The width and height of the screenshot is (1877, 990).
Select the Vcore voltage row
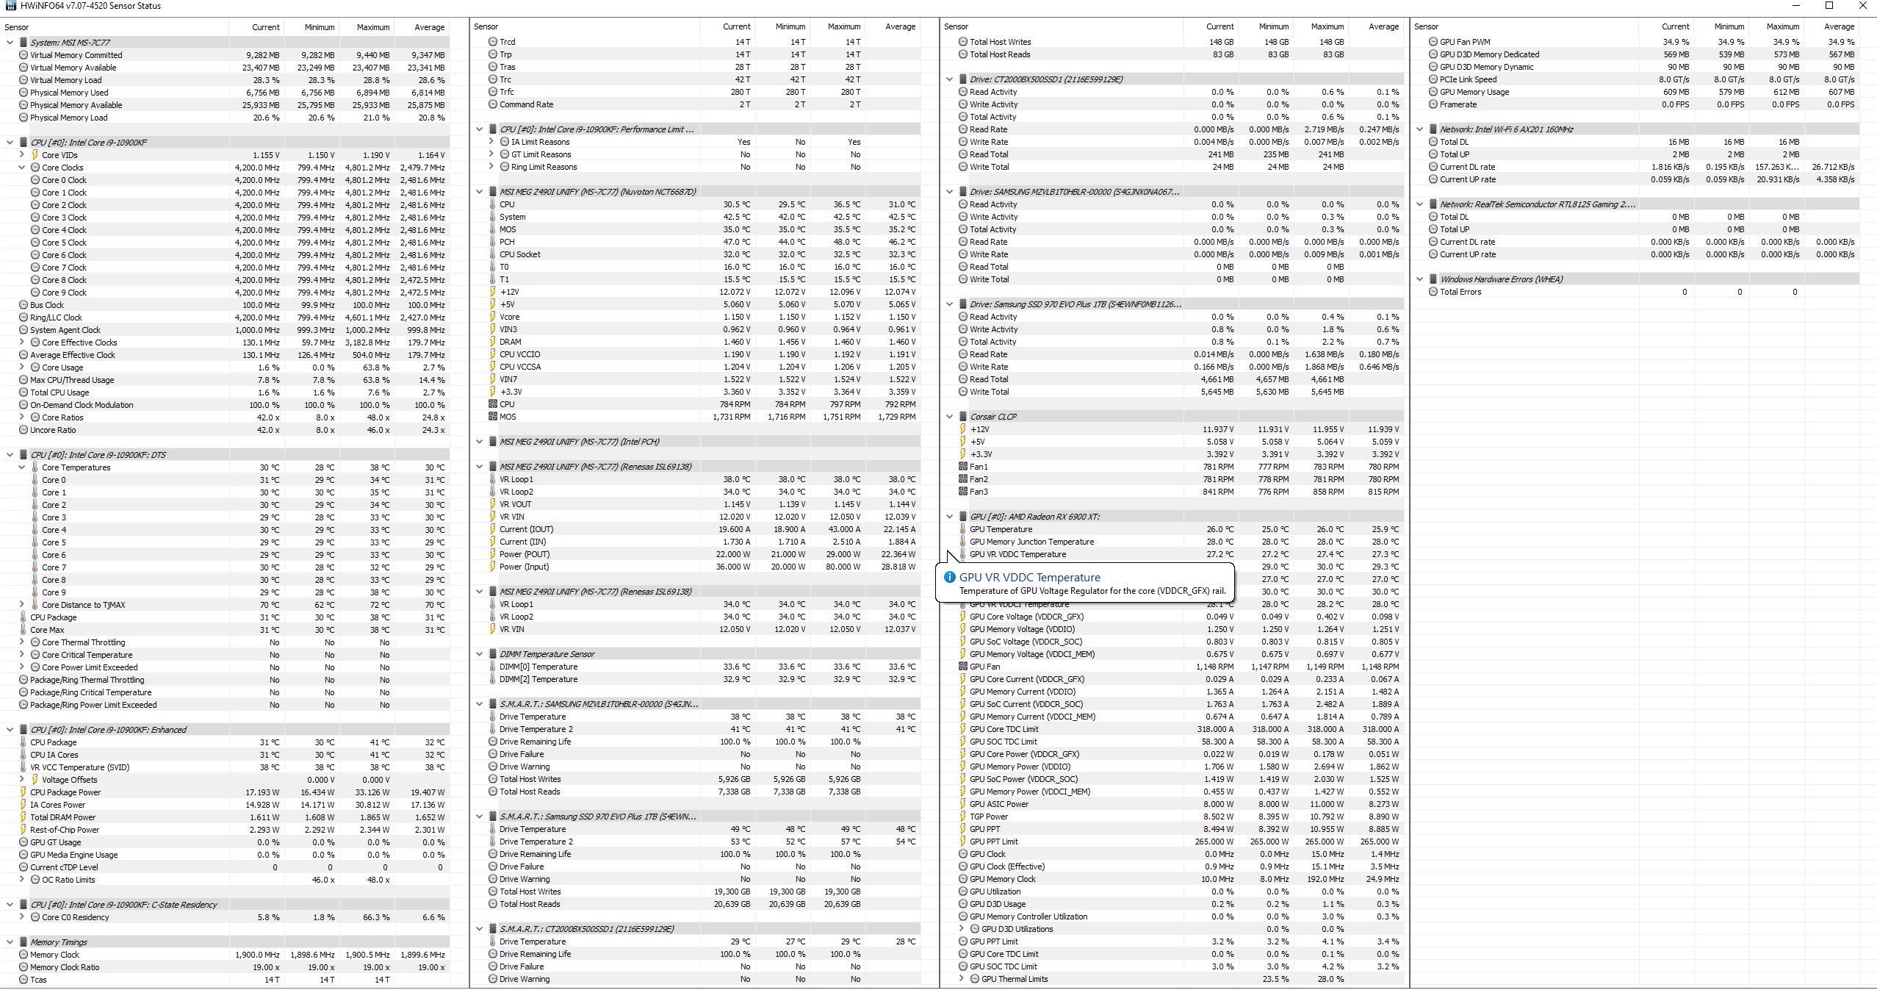point(696,317)
